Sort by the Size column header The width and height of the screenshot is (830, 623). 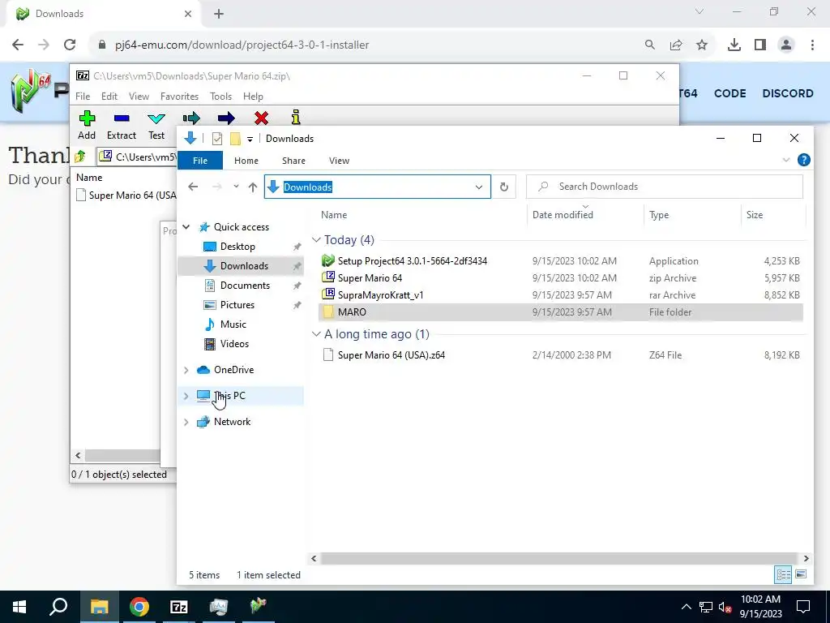(755, 214)
